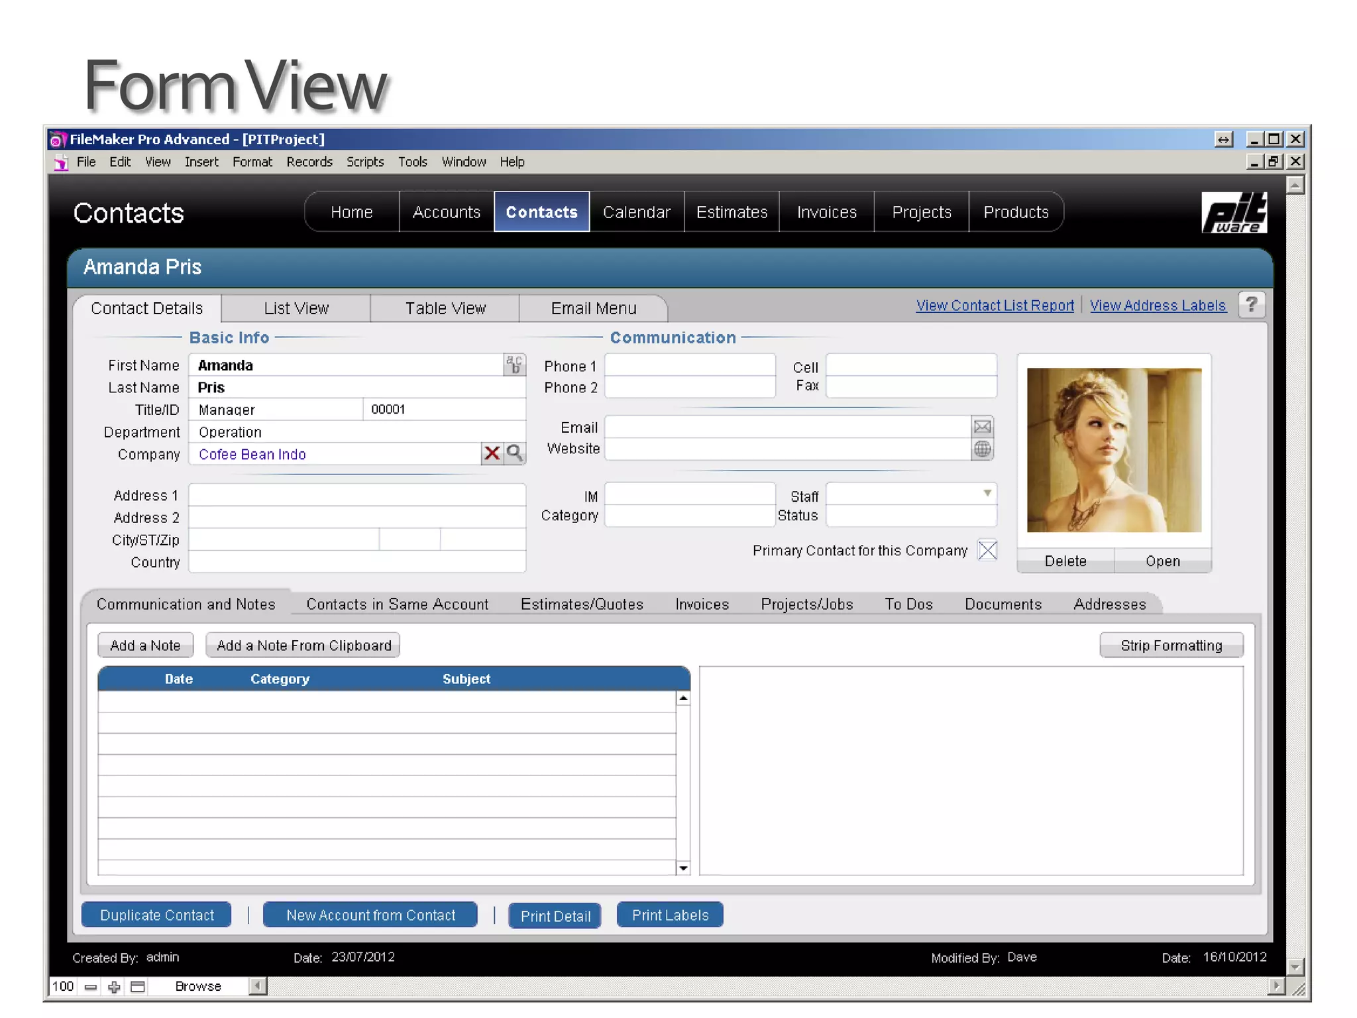Image resolution: width=1357 pixels, height=1018 pixels.
Task: Switch to the List View tab
Action: 296,308
